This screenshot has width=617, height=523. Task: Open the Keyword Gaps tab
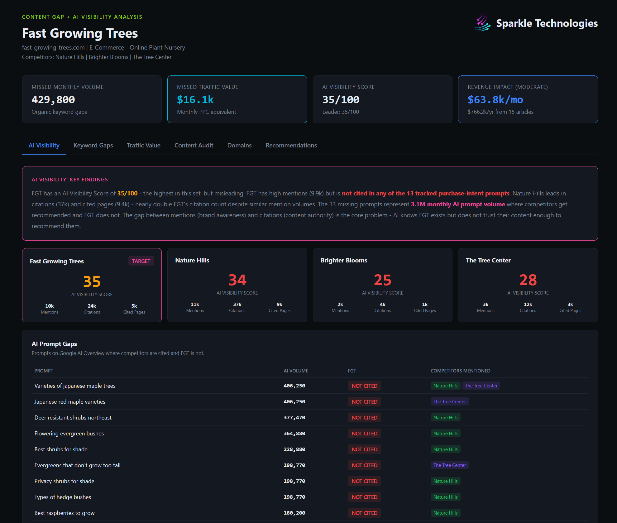93,145
